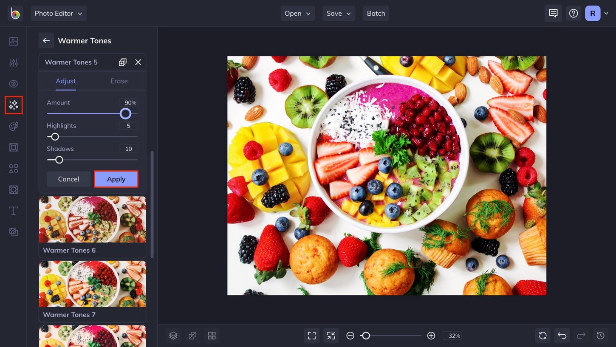This screenshot has width=616, height=347.
Task: Stay on the Adjust tab
Action: (x=65, y=81)
